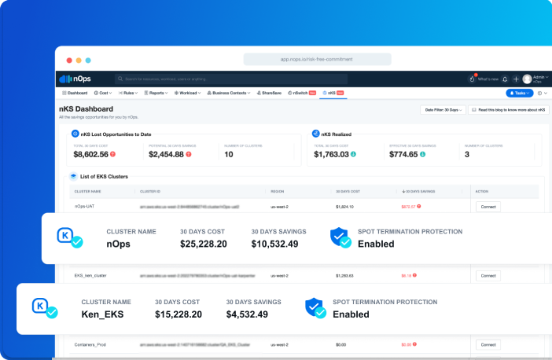Image resolution: width=552 pixels, height=360 pixels.
Task: Click the search resources input field
Action: coord(231,79)
